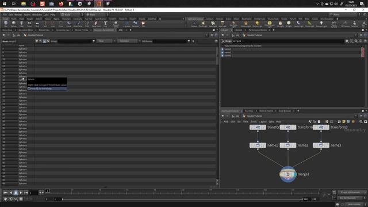Screen dimensions: 368x207
Task: Add a Point Light from the shelf
Action: pyautogui.click(x=203, y=24)
